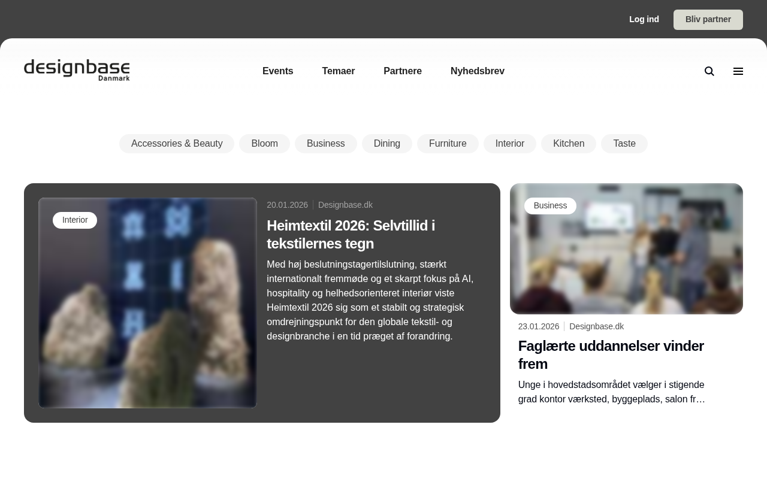Open the Temaer menu item
Screen dimensions: 767x479
tap(339, 71)
